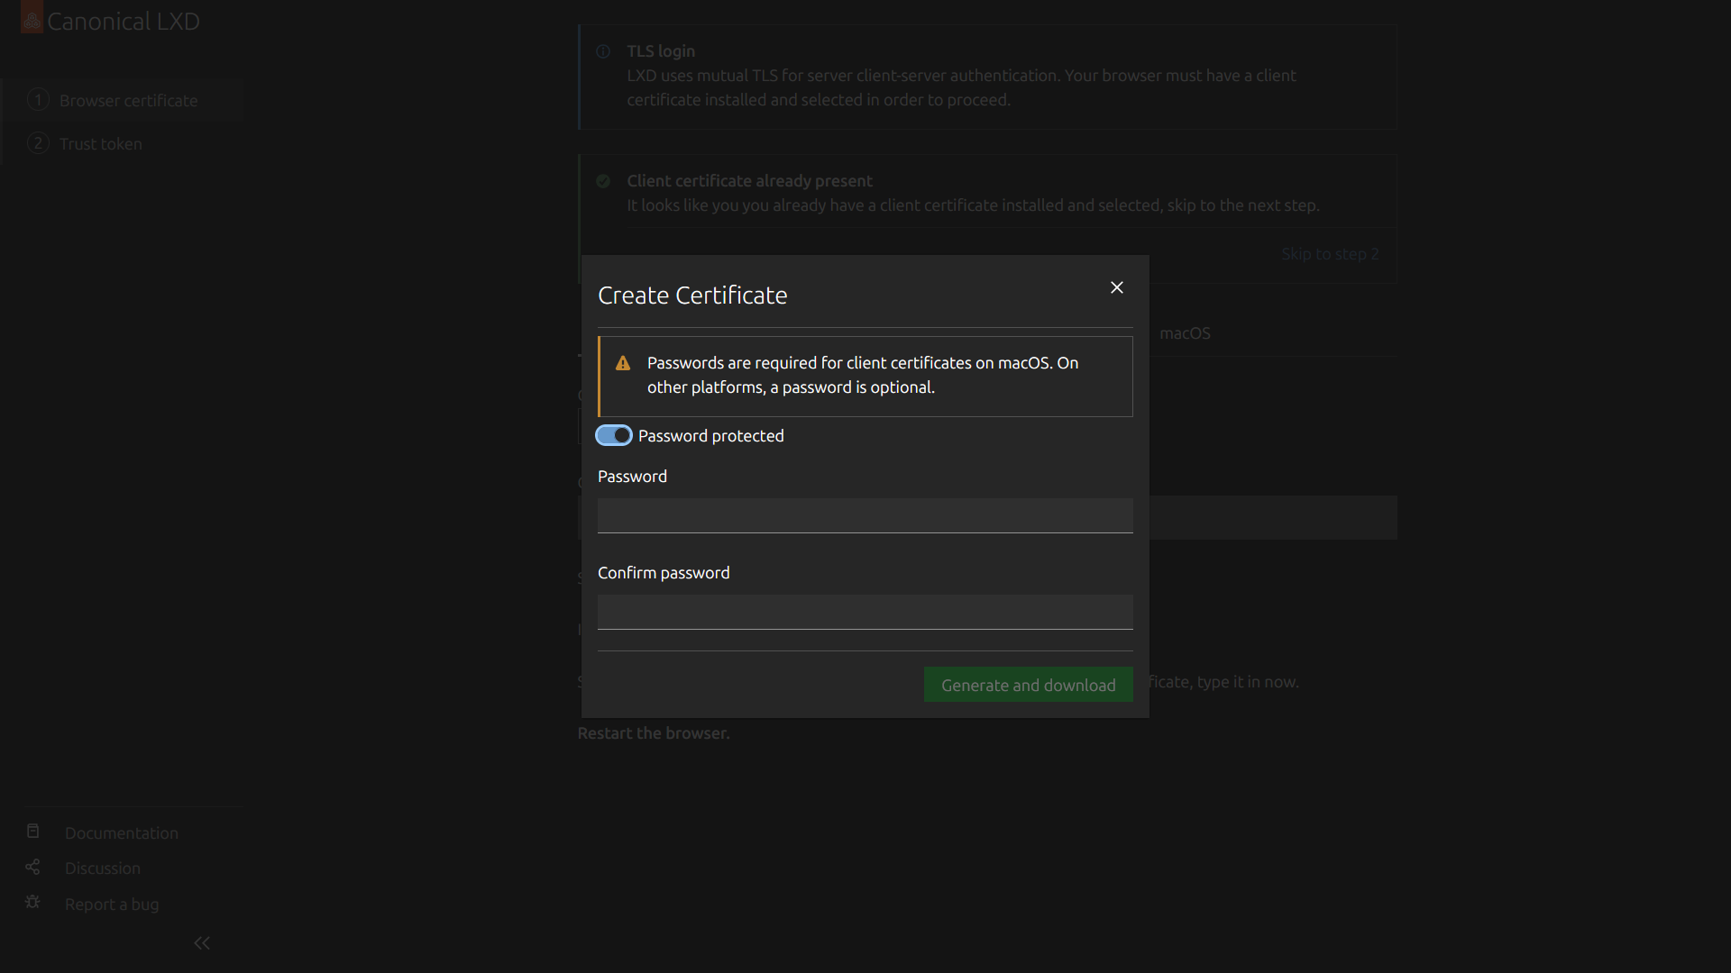Click Skip to step 2
The width and height of the screenshot is (1731, 973).
coord(1330,254)
